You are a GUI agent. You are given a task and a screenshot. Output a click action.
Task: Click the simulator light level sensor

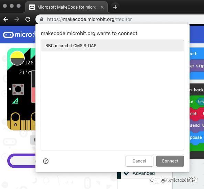coord(17,58)
